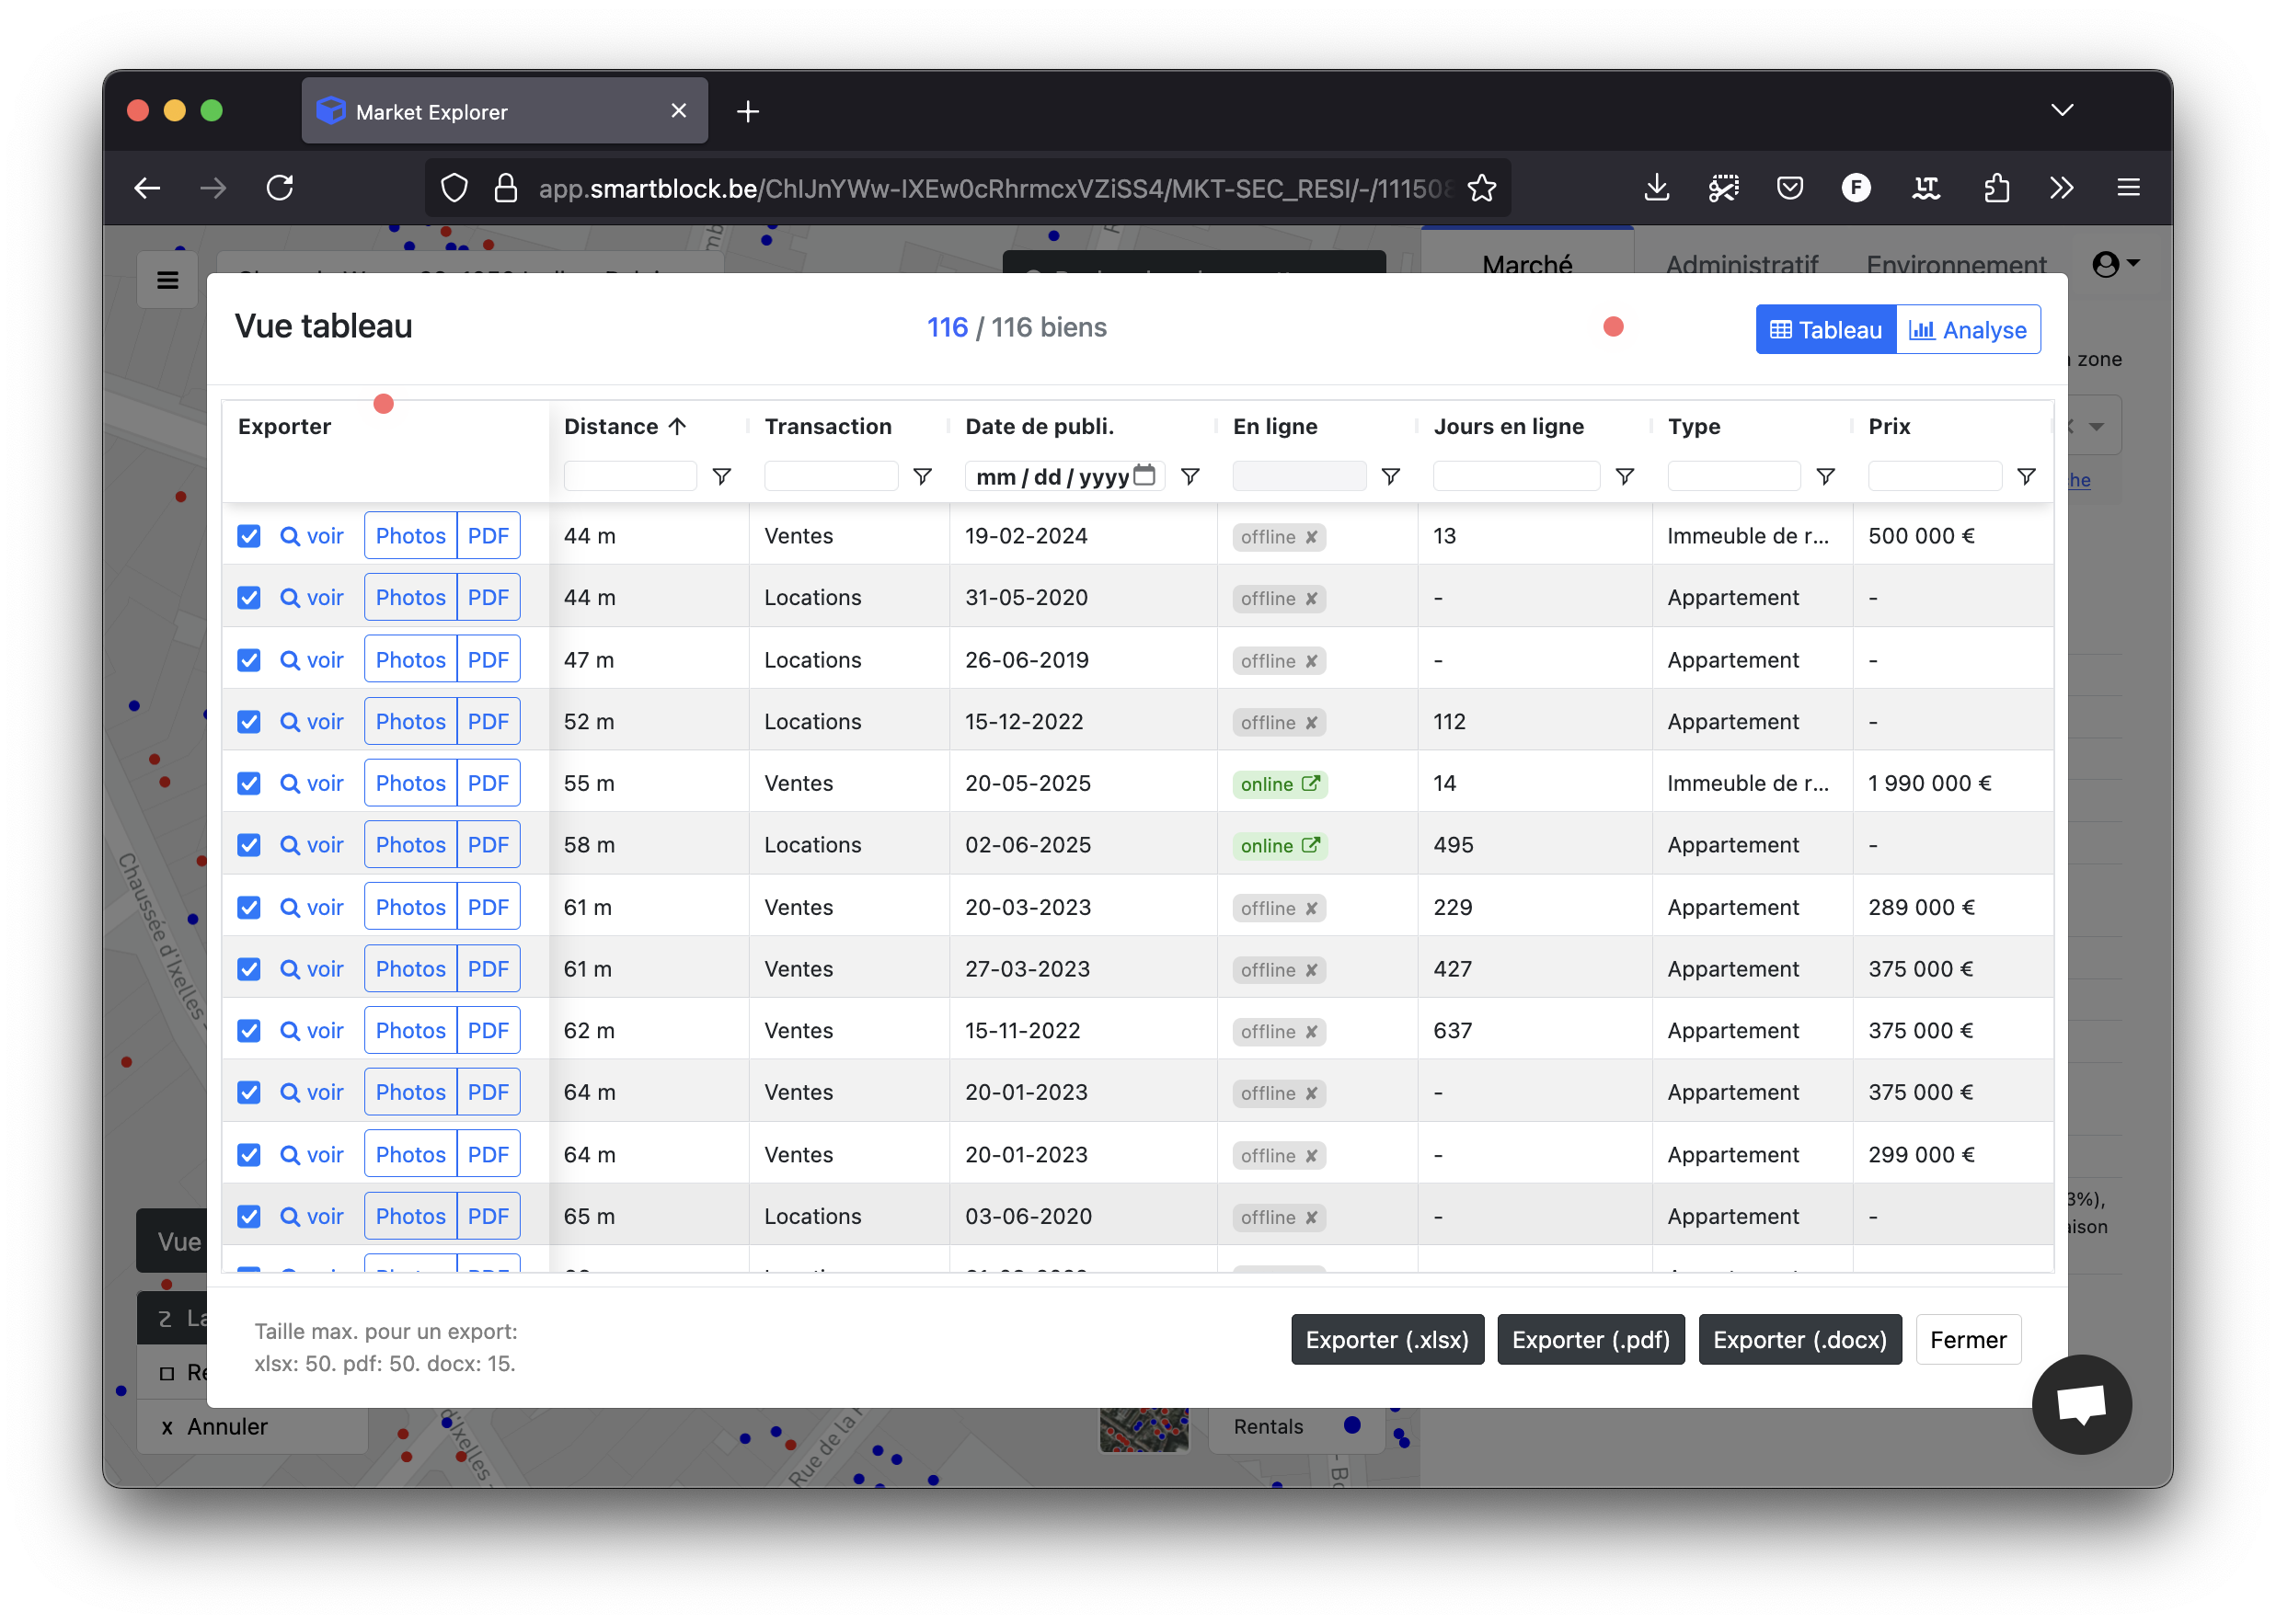Click the browser back arrow

[147, 187]
